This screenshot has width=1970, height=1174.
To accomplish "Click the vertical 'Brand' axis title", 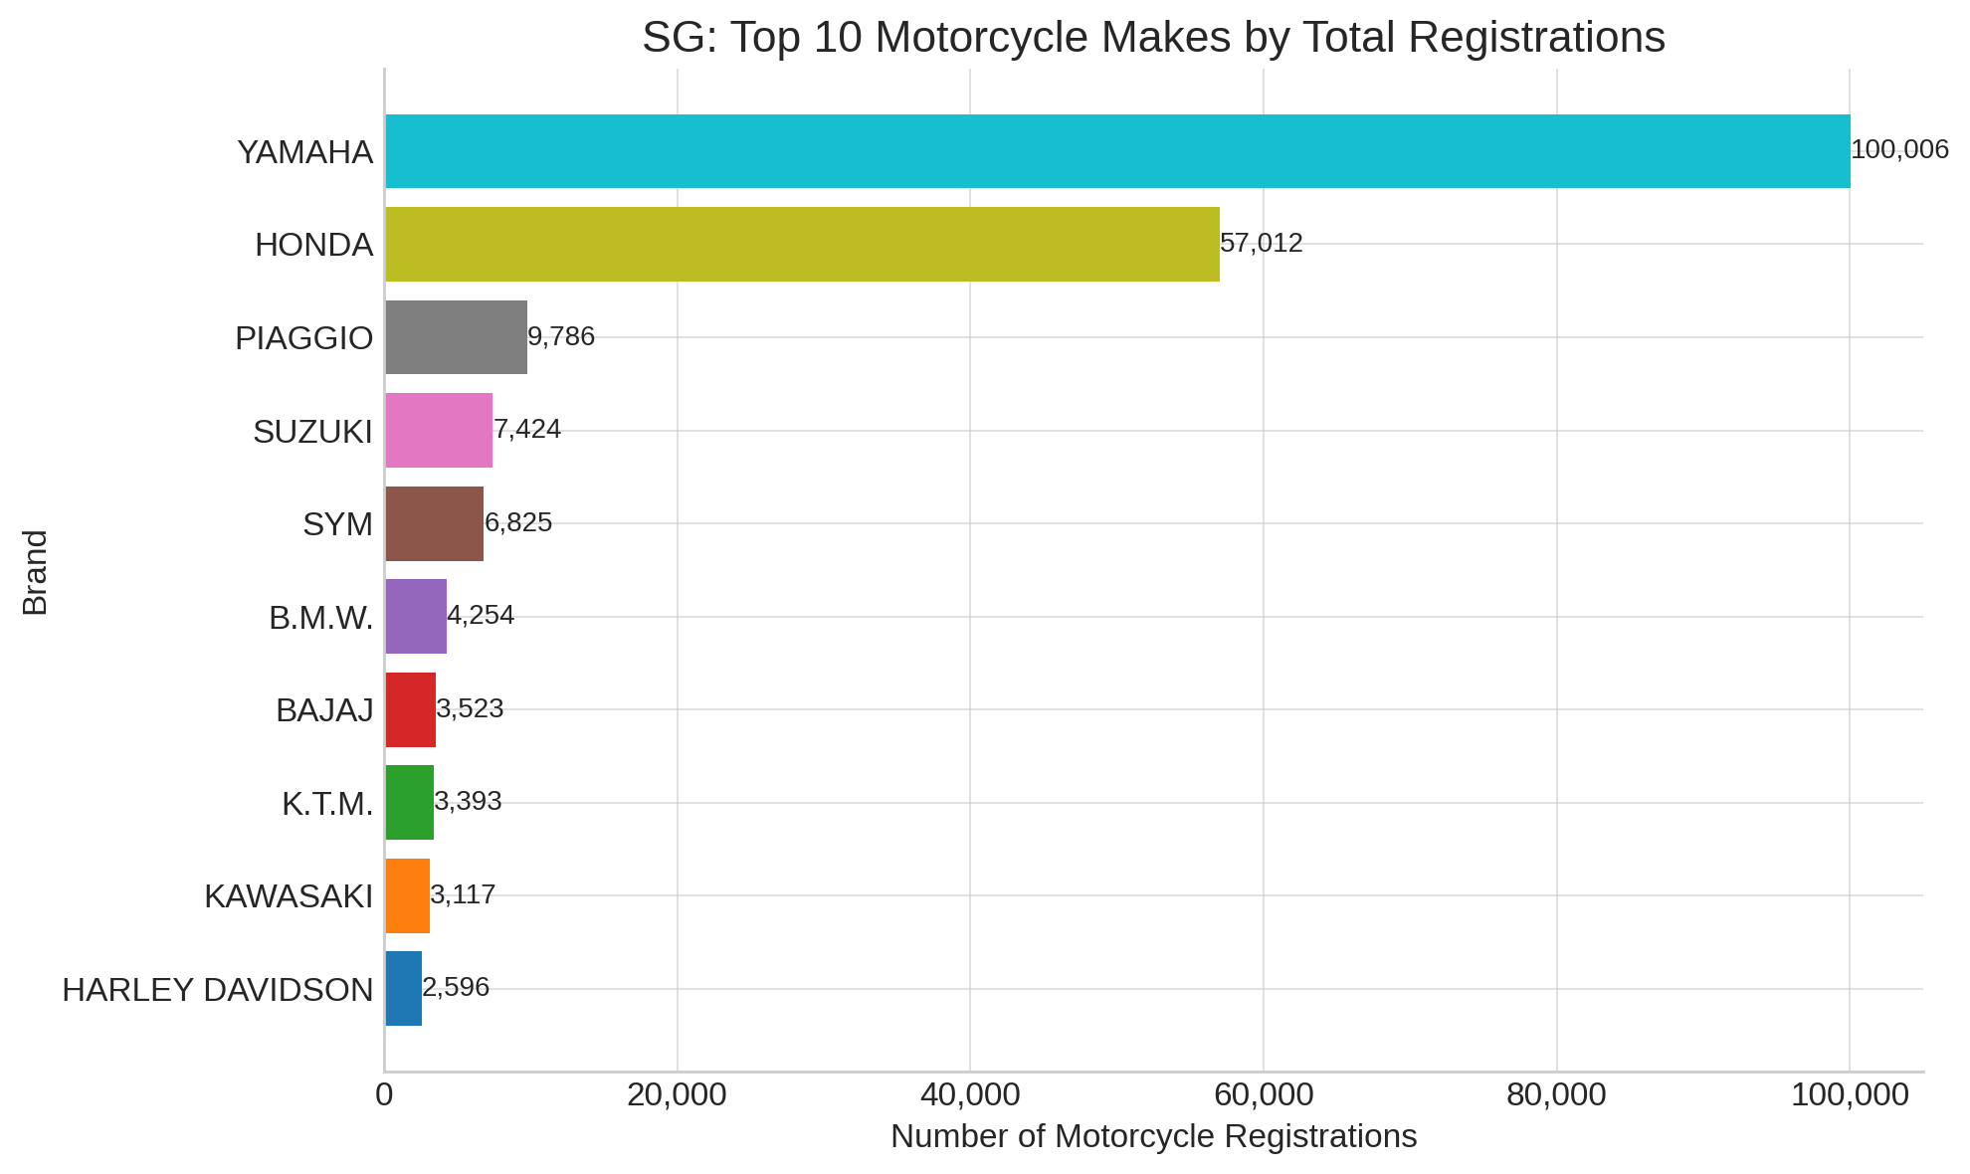I will pyautogui.click(x=36, y=573).
